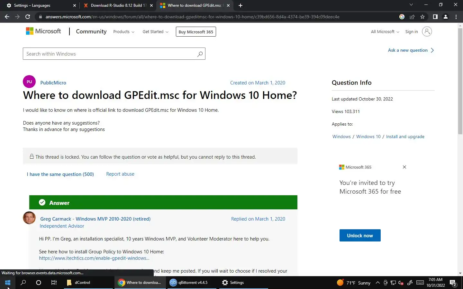Close the Microsoft 365 ad

pos(404,167)
